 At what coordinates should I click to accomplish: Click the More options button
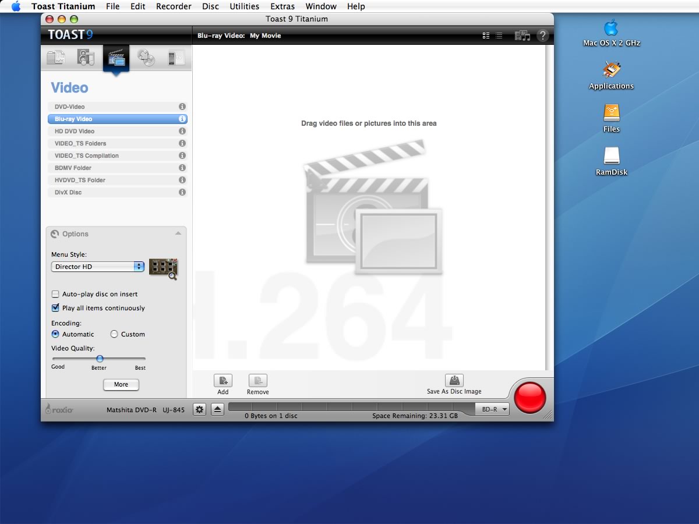[x=121, y=384]
